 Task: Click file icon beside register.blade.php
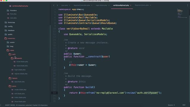point(12,74)
